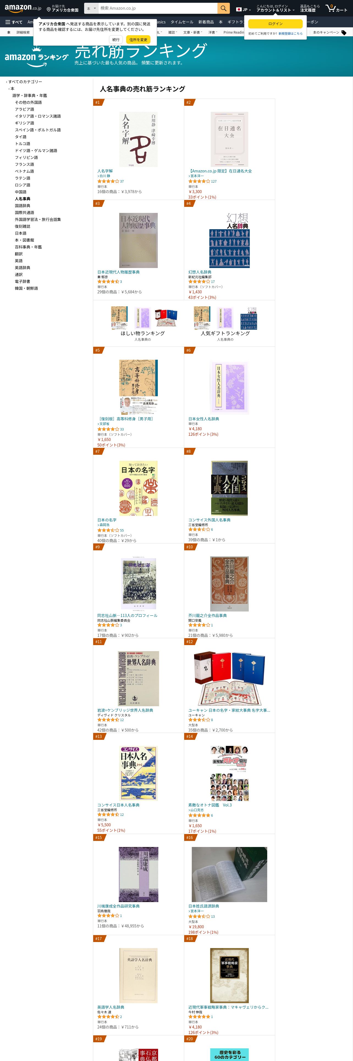Open the JP language selector dropdown
Viewport: 353px width, 1061px height.
pyautogui.click(x=243, y=9)
